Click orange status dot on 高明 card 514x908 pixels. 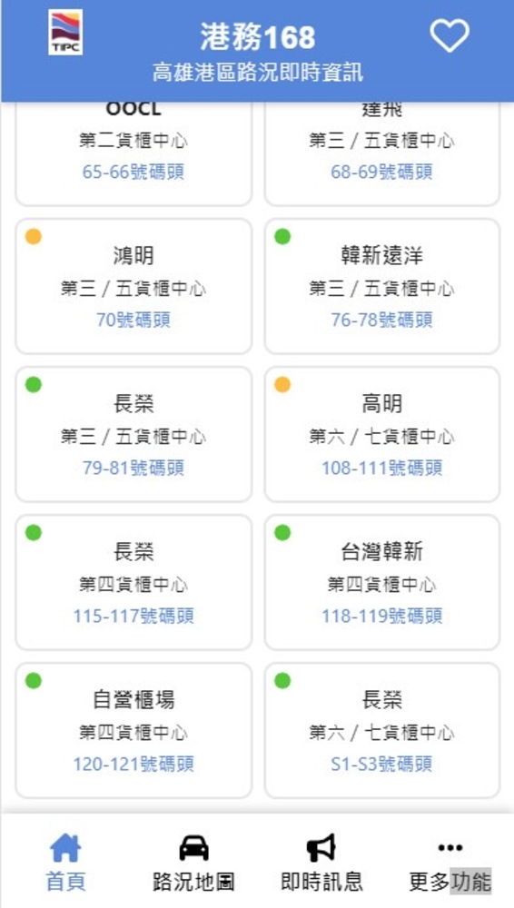[x=282, y=384]
